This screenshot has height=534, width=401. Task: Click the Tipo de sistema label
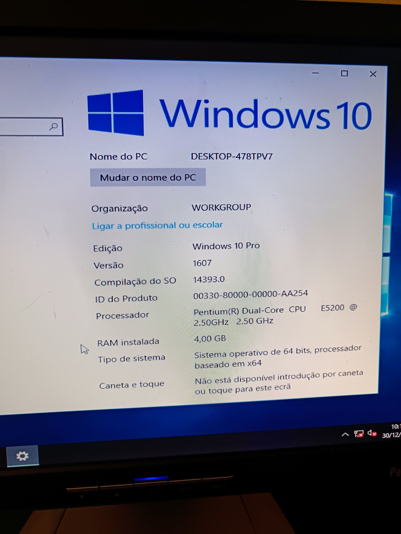pyautogui.click(x=132, y=359)
